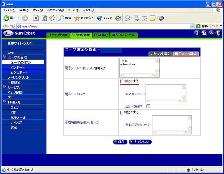Viewport: 224px width, 174px height.
Task: Check the コピーを保存 checkbox
Action: [x=148, y=106]
